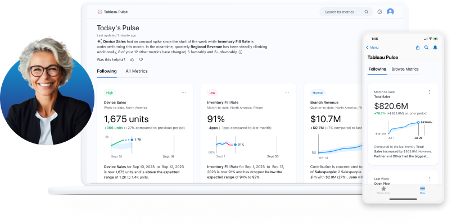The width and height of the screenshot is (452, 223).
Task: Select the Following tab on phone
Action: point(377,69)
